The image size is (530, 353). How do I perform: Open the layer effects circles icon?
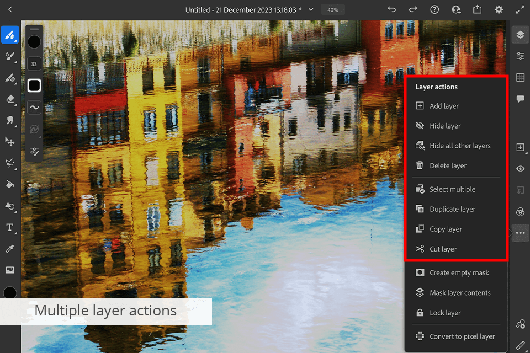(x=520, y=211)
